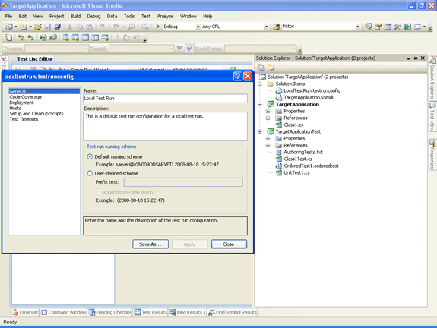Expand Properties under TargetApplication project
This screenshot has height=328, width=437.
[268, 111]
